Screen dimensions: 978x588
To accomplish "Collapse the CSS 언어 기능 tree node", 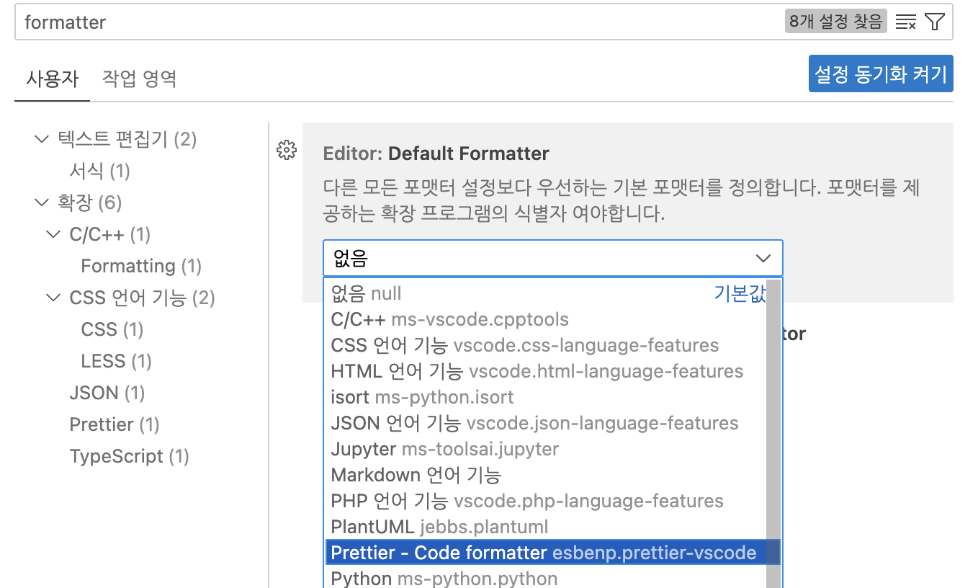I will pyautogui.click(x=53, y=297).
